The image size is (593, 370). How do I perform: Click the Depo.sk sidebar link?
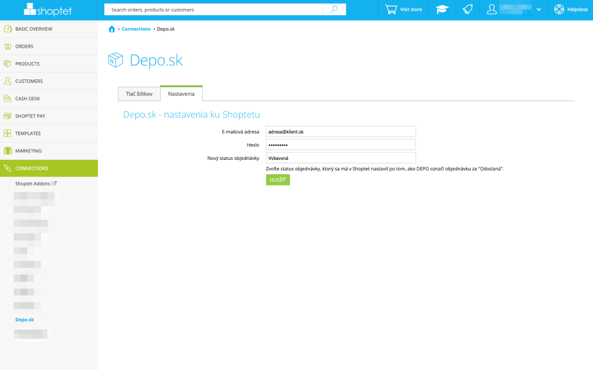coord(25,320)
